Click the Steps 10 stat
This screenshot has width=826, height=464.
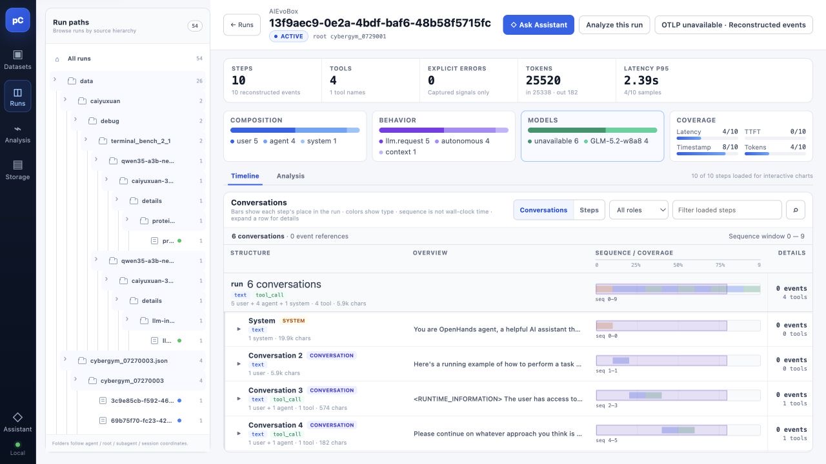(x=272, y=80)
